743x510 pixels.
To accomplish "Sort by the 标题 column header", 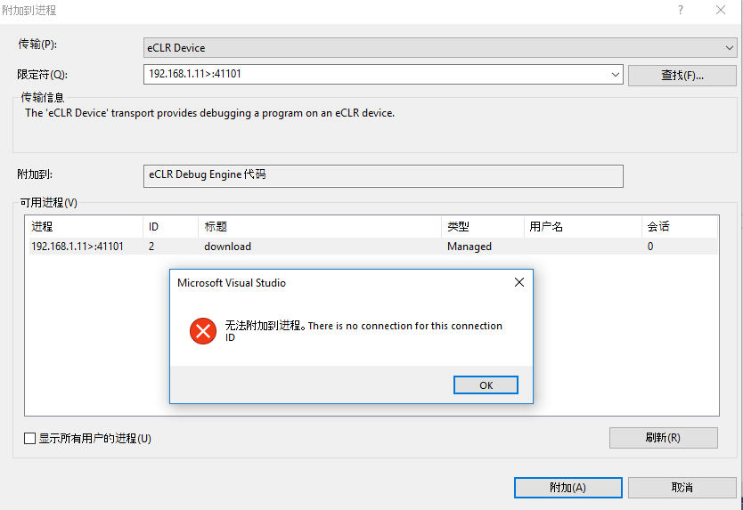I will pos(320,227).
